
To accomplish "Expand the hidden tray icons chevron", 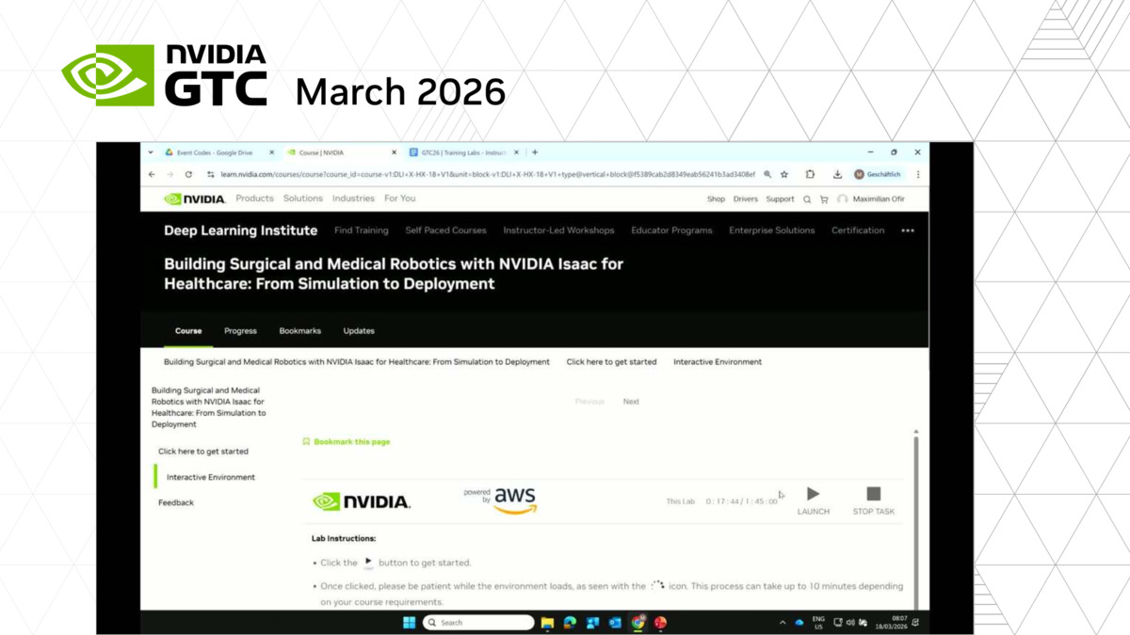I will 783,623.
